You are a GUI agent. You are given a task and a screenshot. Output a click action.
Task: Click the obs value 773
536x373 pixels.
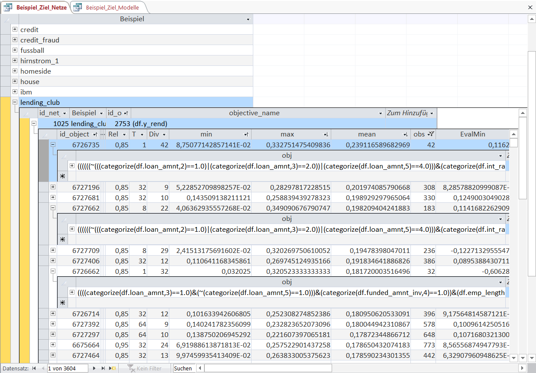tap(423, 345)
